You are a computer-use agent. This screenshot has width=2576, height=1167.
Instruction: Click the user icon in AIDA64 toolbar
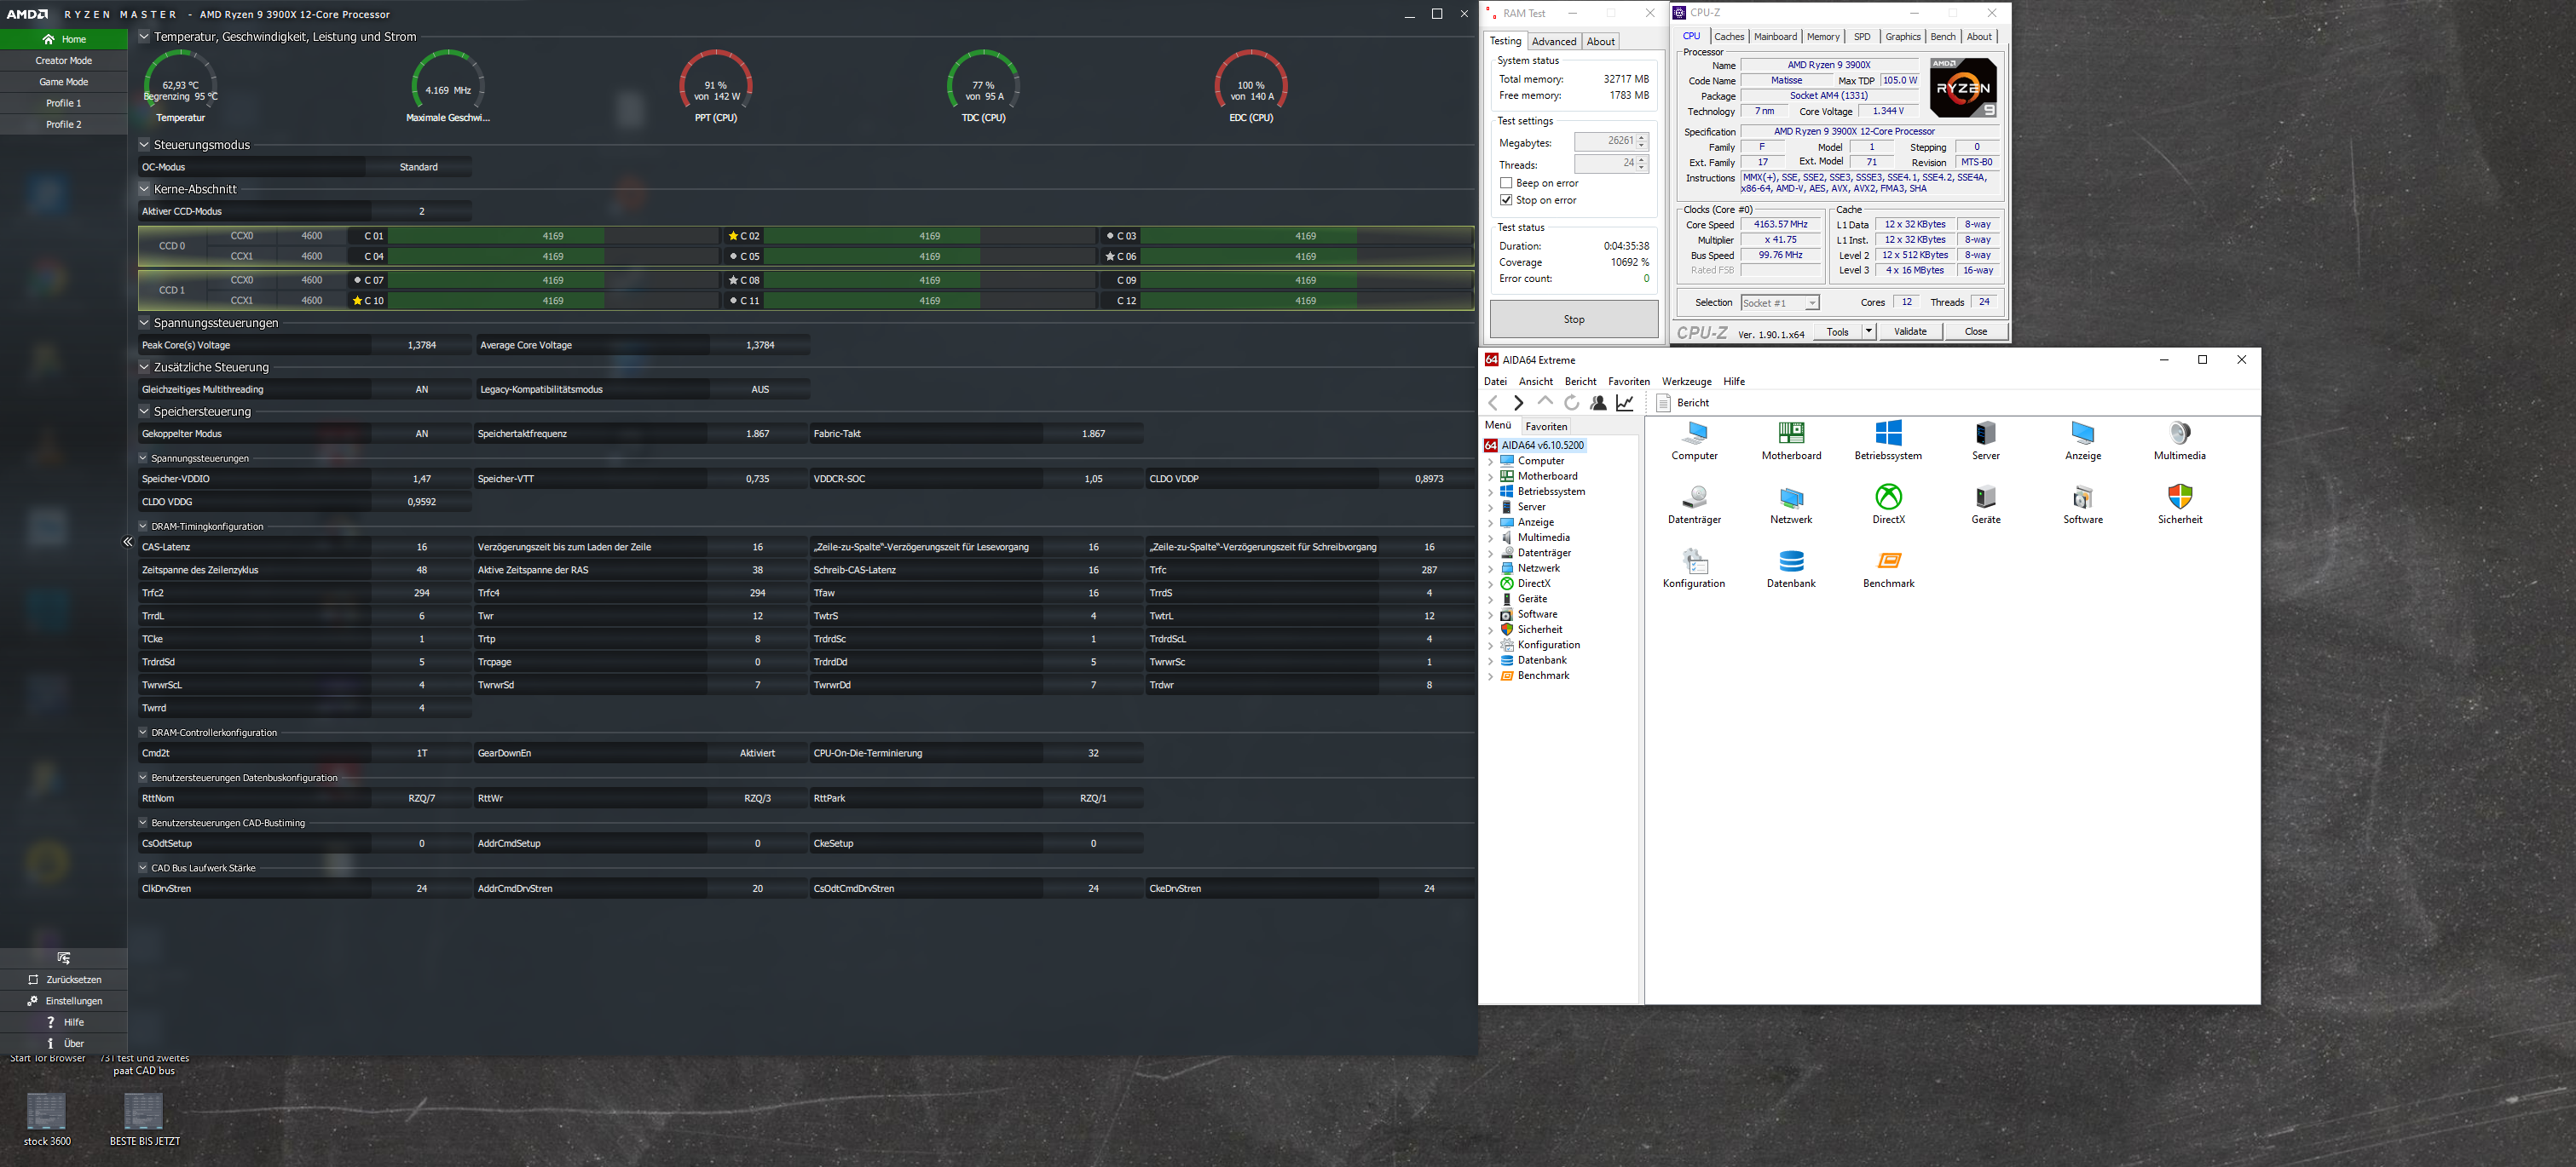[x=1598, y=403]
